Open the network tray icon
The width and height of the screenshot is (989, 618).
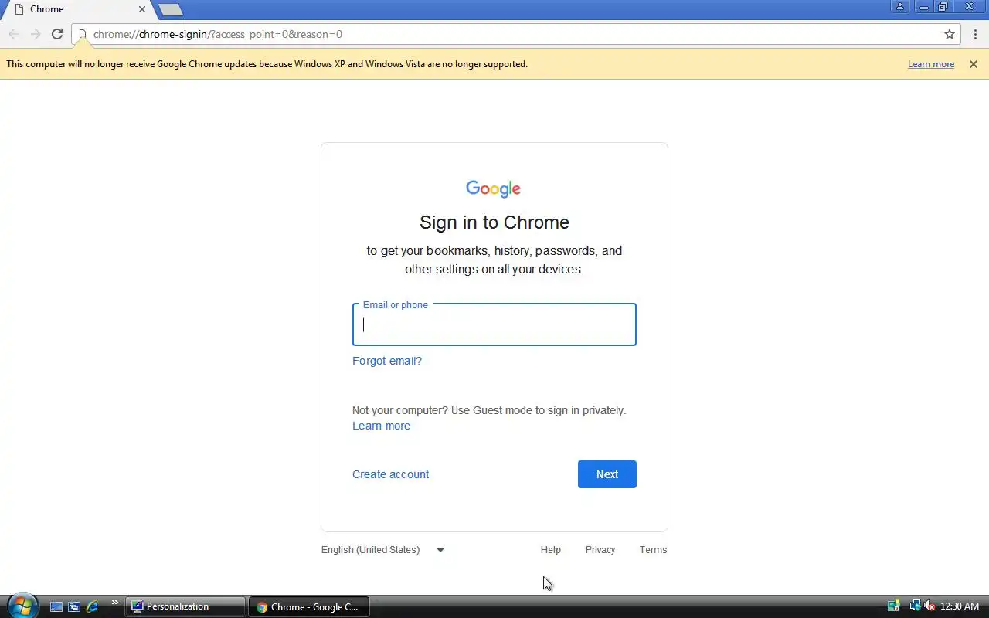coord(915,606)
